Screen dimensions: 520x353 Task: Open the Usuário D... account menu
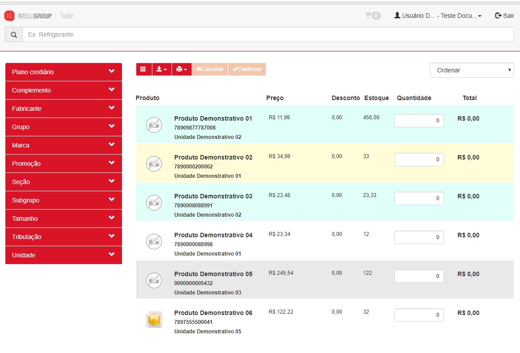tap(438, 16)
